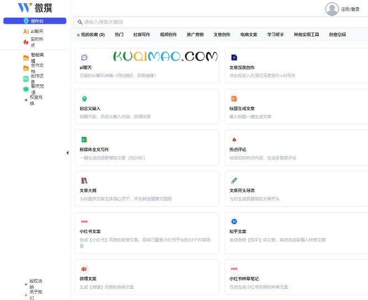This screenshot has width=368, height=300.
Task: Click the 实时热点 flame icon
Action: (x=26, y=42)
